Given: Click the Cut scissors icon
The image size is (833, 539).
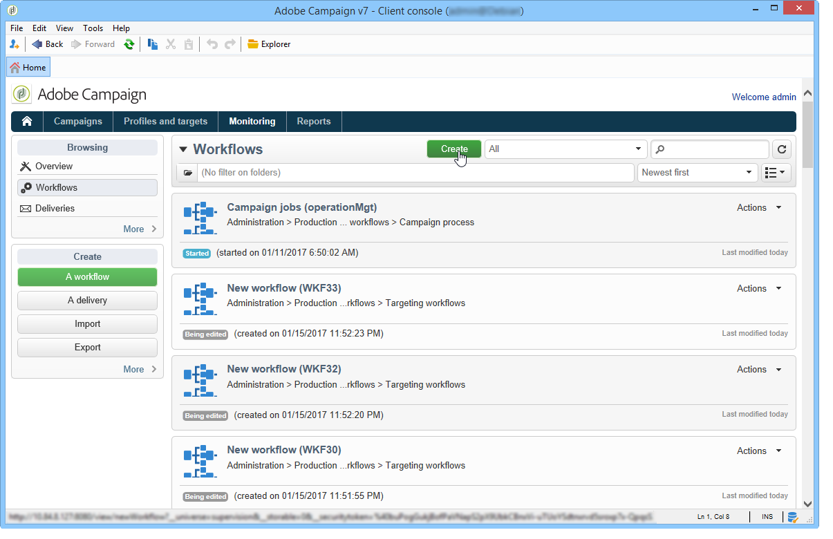Looking at the screenshot, I should point(171,44).
